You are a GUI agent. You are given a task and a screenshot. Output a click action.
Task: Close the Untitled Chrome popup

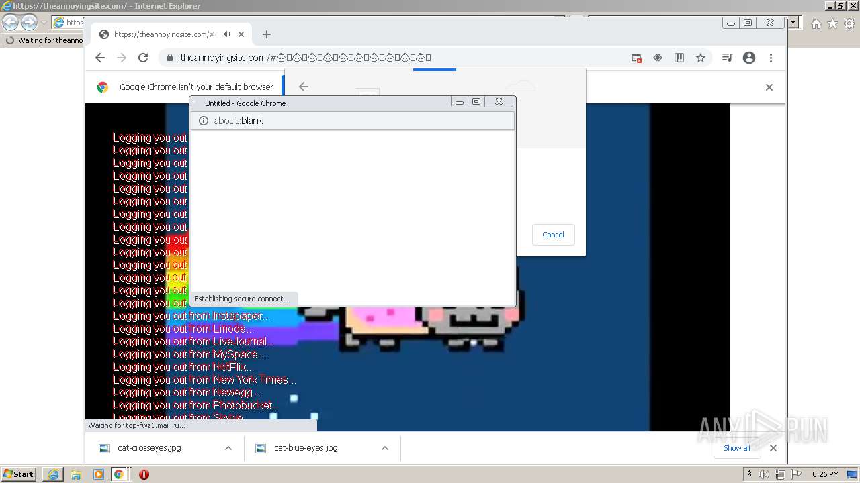coord(499,102)
